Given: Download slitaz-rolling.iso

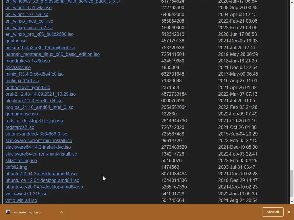Looking at the screenshot, I should tap(21, 160).
